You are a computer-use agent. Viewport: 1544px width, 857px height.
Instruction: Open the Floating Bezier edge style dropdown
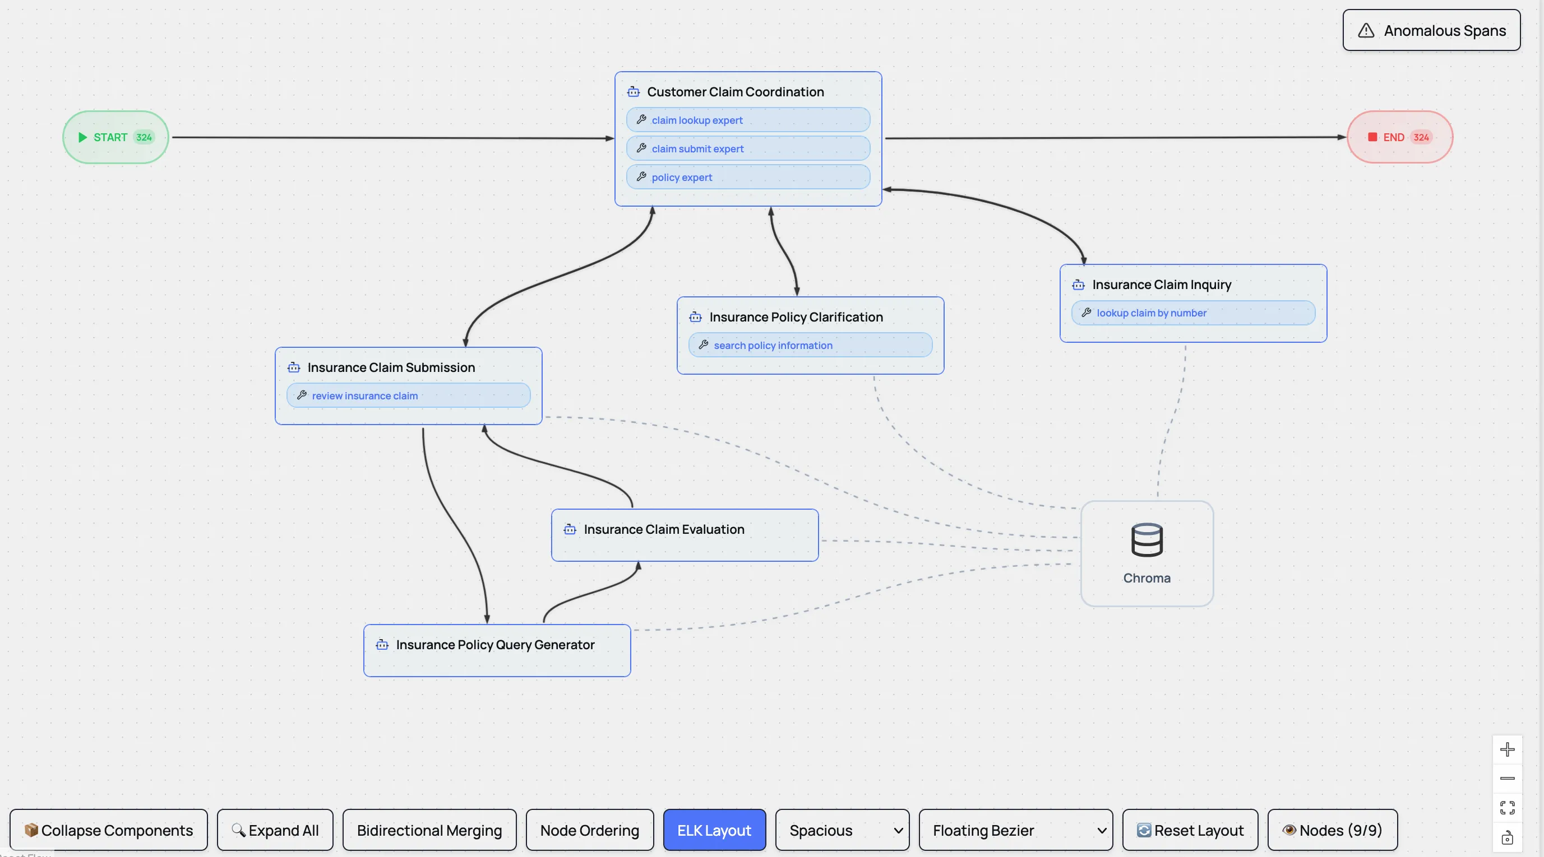click(1016, 830)
